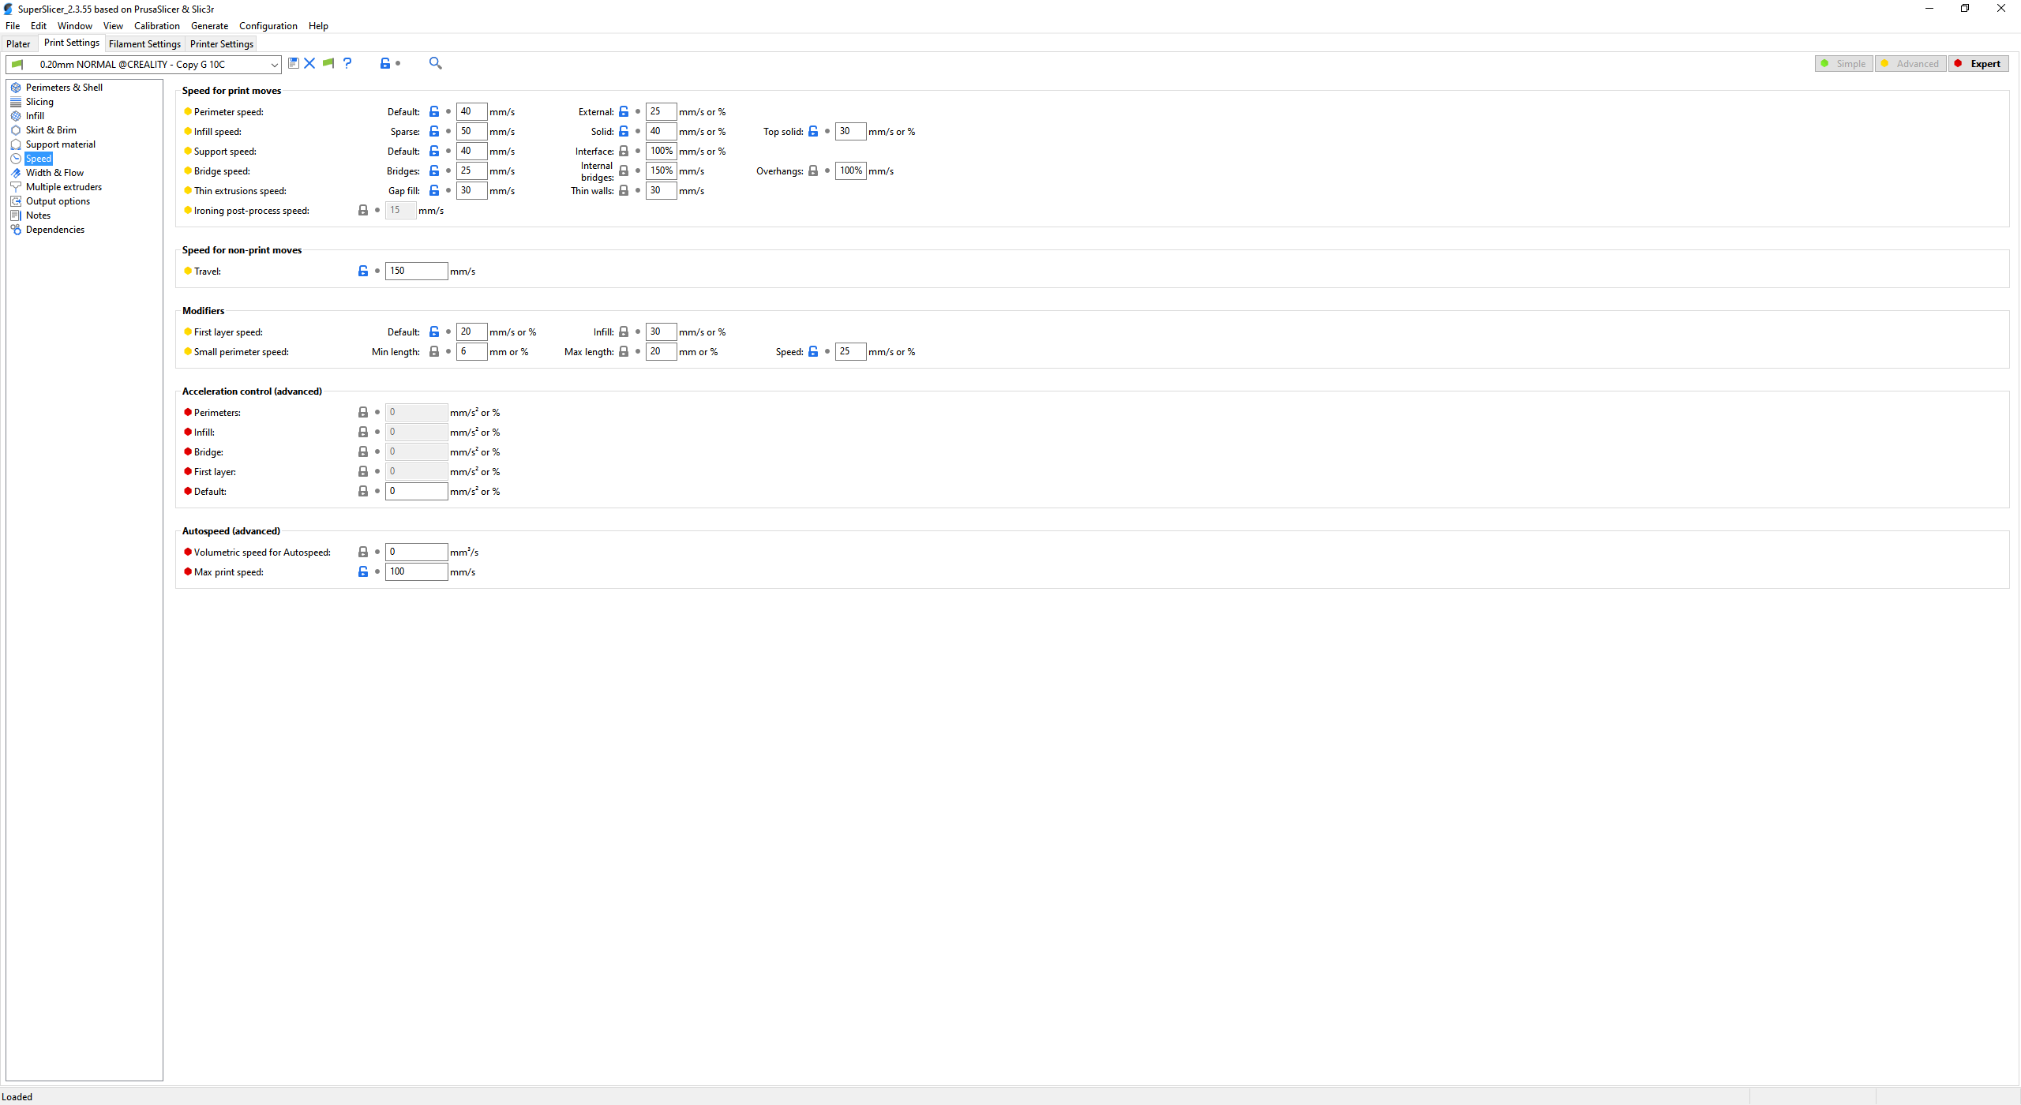The height and width of the screenshot is (1105, 2021).
Task: Switch to Expert mode
Action: pyautogui.click(x=1978, y=64)
